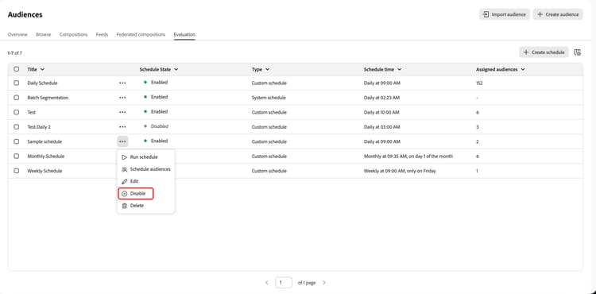Click the 152 assigned audiences value
Image resolution: width=596 pixels, height=294 pixels.
(x=479, y=83)
